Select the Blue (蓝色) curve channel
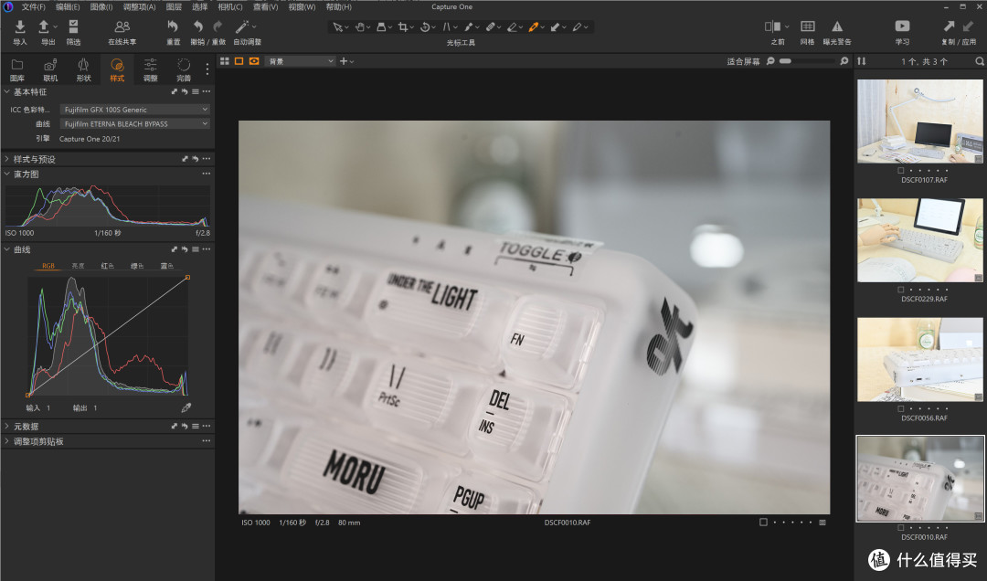The image size is (987, 581). pyautogui.click(x=167, y=266)
